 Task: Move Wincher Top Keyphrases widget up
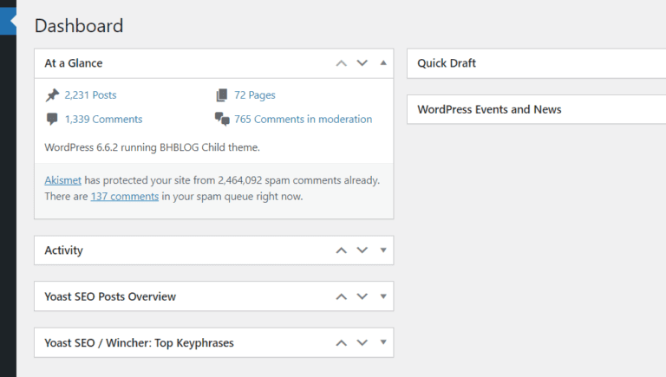point(342,342)
